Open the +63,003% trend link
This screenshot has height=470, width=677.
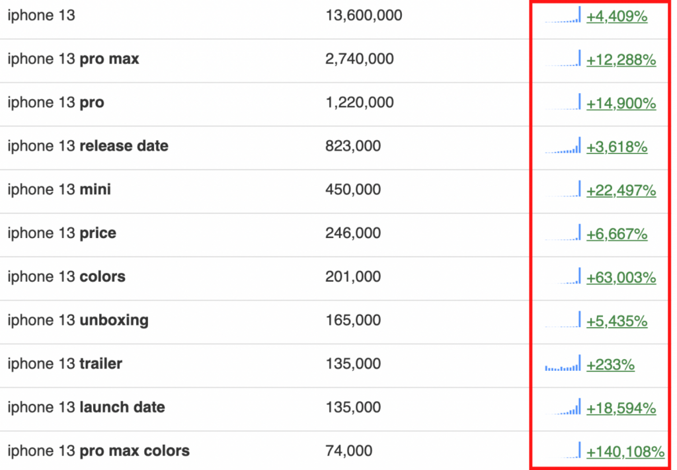point(621,278)
